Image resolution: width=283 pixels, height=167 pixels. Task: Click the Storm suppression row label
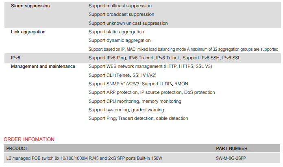(30, 6)
